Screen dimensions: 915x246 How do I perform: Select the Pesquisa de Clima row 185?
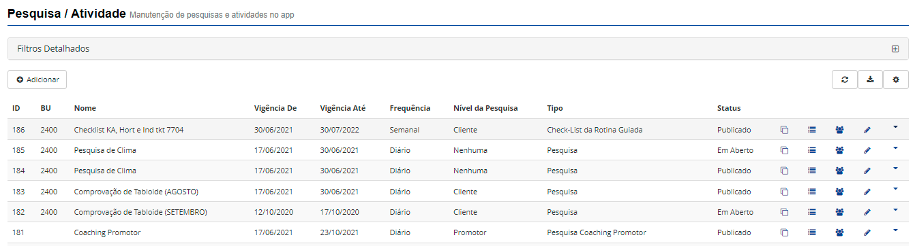point(457,150)
